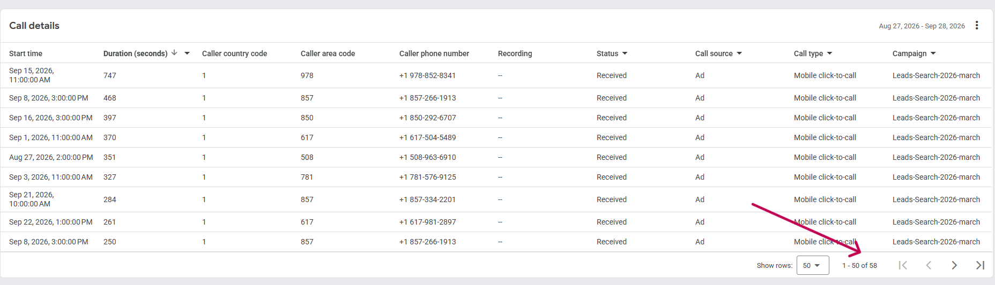Screen dimensions: 995x285
Task: Click Received status in the 261-second row
Action: 612,222
